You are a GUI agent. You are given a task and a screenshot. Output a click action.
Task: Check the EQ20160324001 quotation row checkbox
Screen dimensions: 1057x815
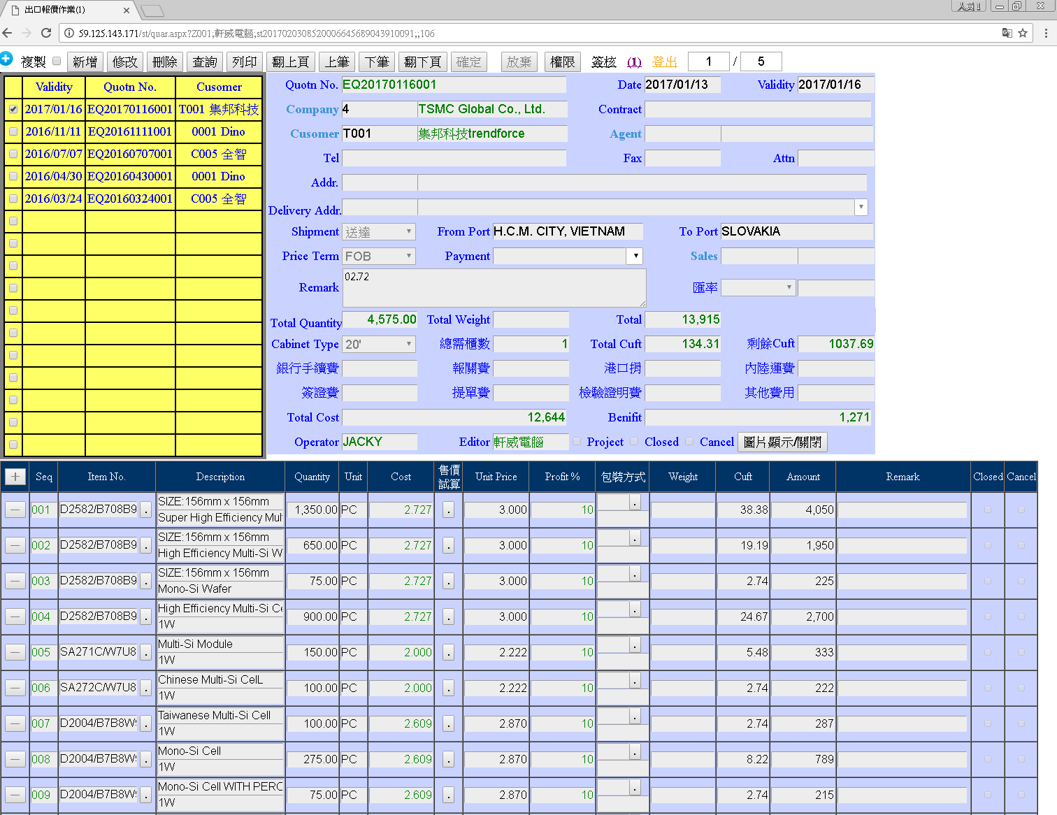13,199
